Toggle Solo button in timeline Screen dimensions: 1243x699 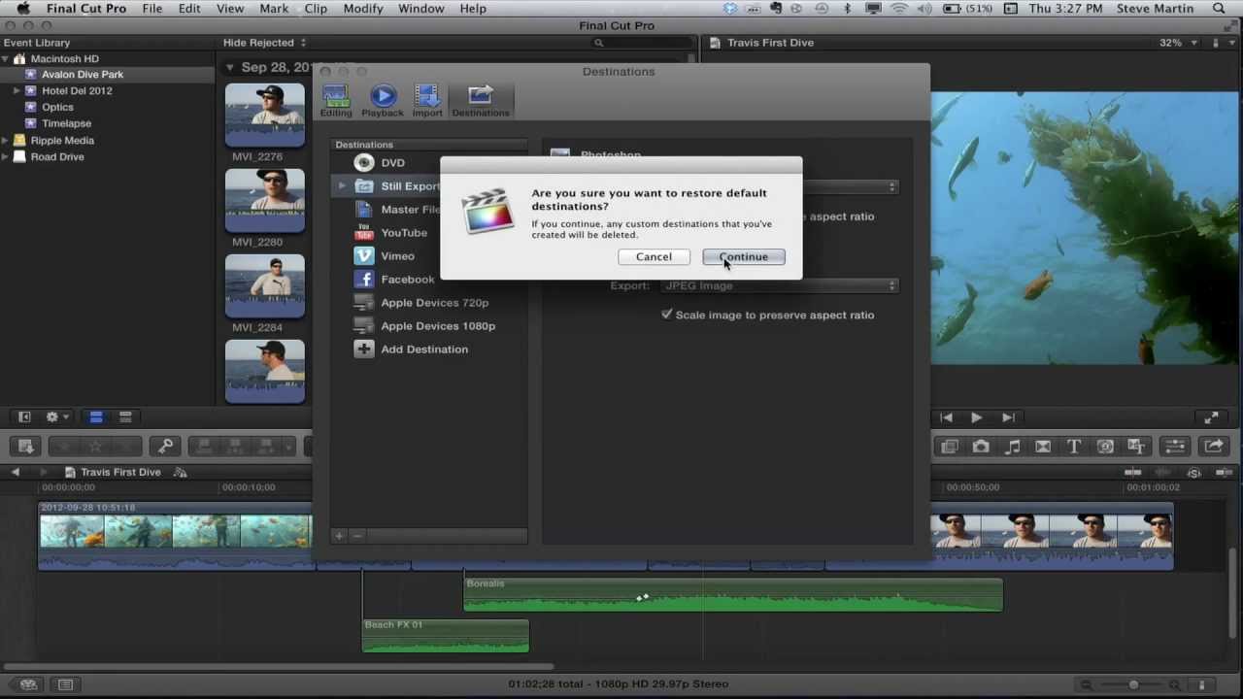pyautogui.click(x=1194, y=472)
